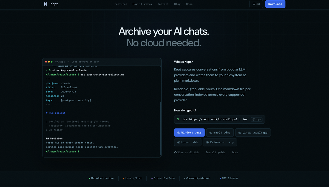Viewport: 329px width, 187px height.
Task: Download the Linux .deb package
Action: (x=188, y=142)
